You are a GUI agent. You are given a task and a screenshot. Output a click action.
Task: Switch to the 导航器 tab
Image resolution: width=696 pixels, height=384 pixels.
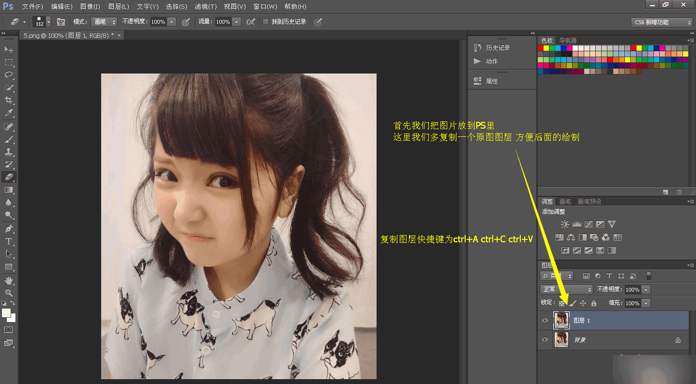tap(568, 40)
